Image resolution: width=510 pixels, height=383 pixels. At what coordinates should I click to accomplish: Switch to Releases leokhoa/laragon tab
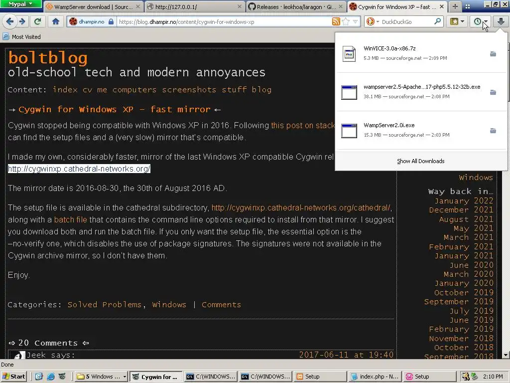pyautogui.click(x=296, y=7)
